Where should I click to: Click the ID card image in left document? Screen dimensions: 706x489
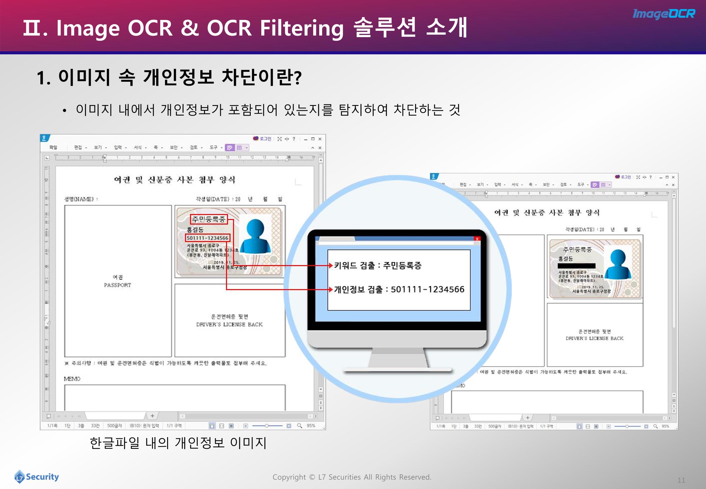229,242
